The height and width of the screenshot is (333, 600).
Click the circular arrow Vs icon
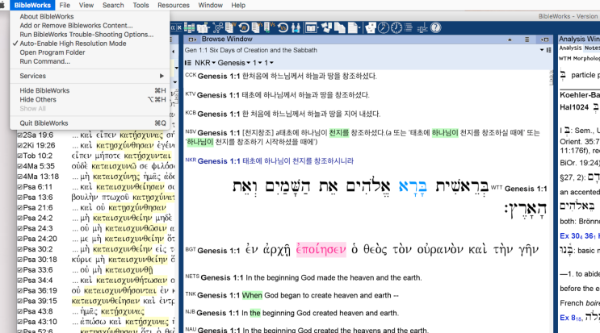click(x=283, y=27)
